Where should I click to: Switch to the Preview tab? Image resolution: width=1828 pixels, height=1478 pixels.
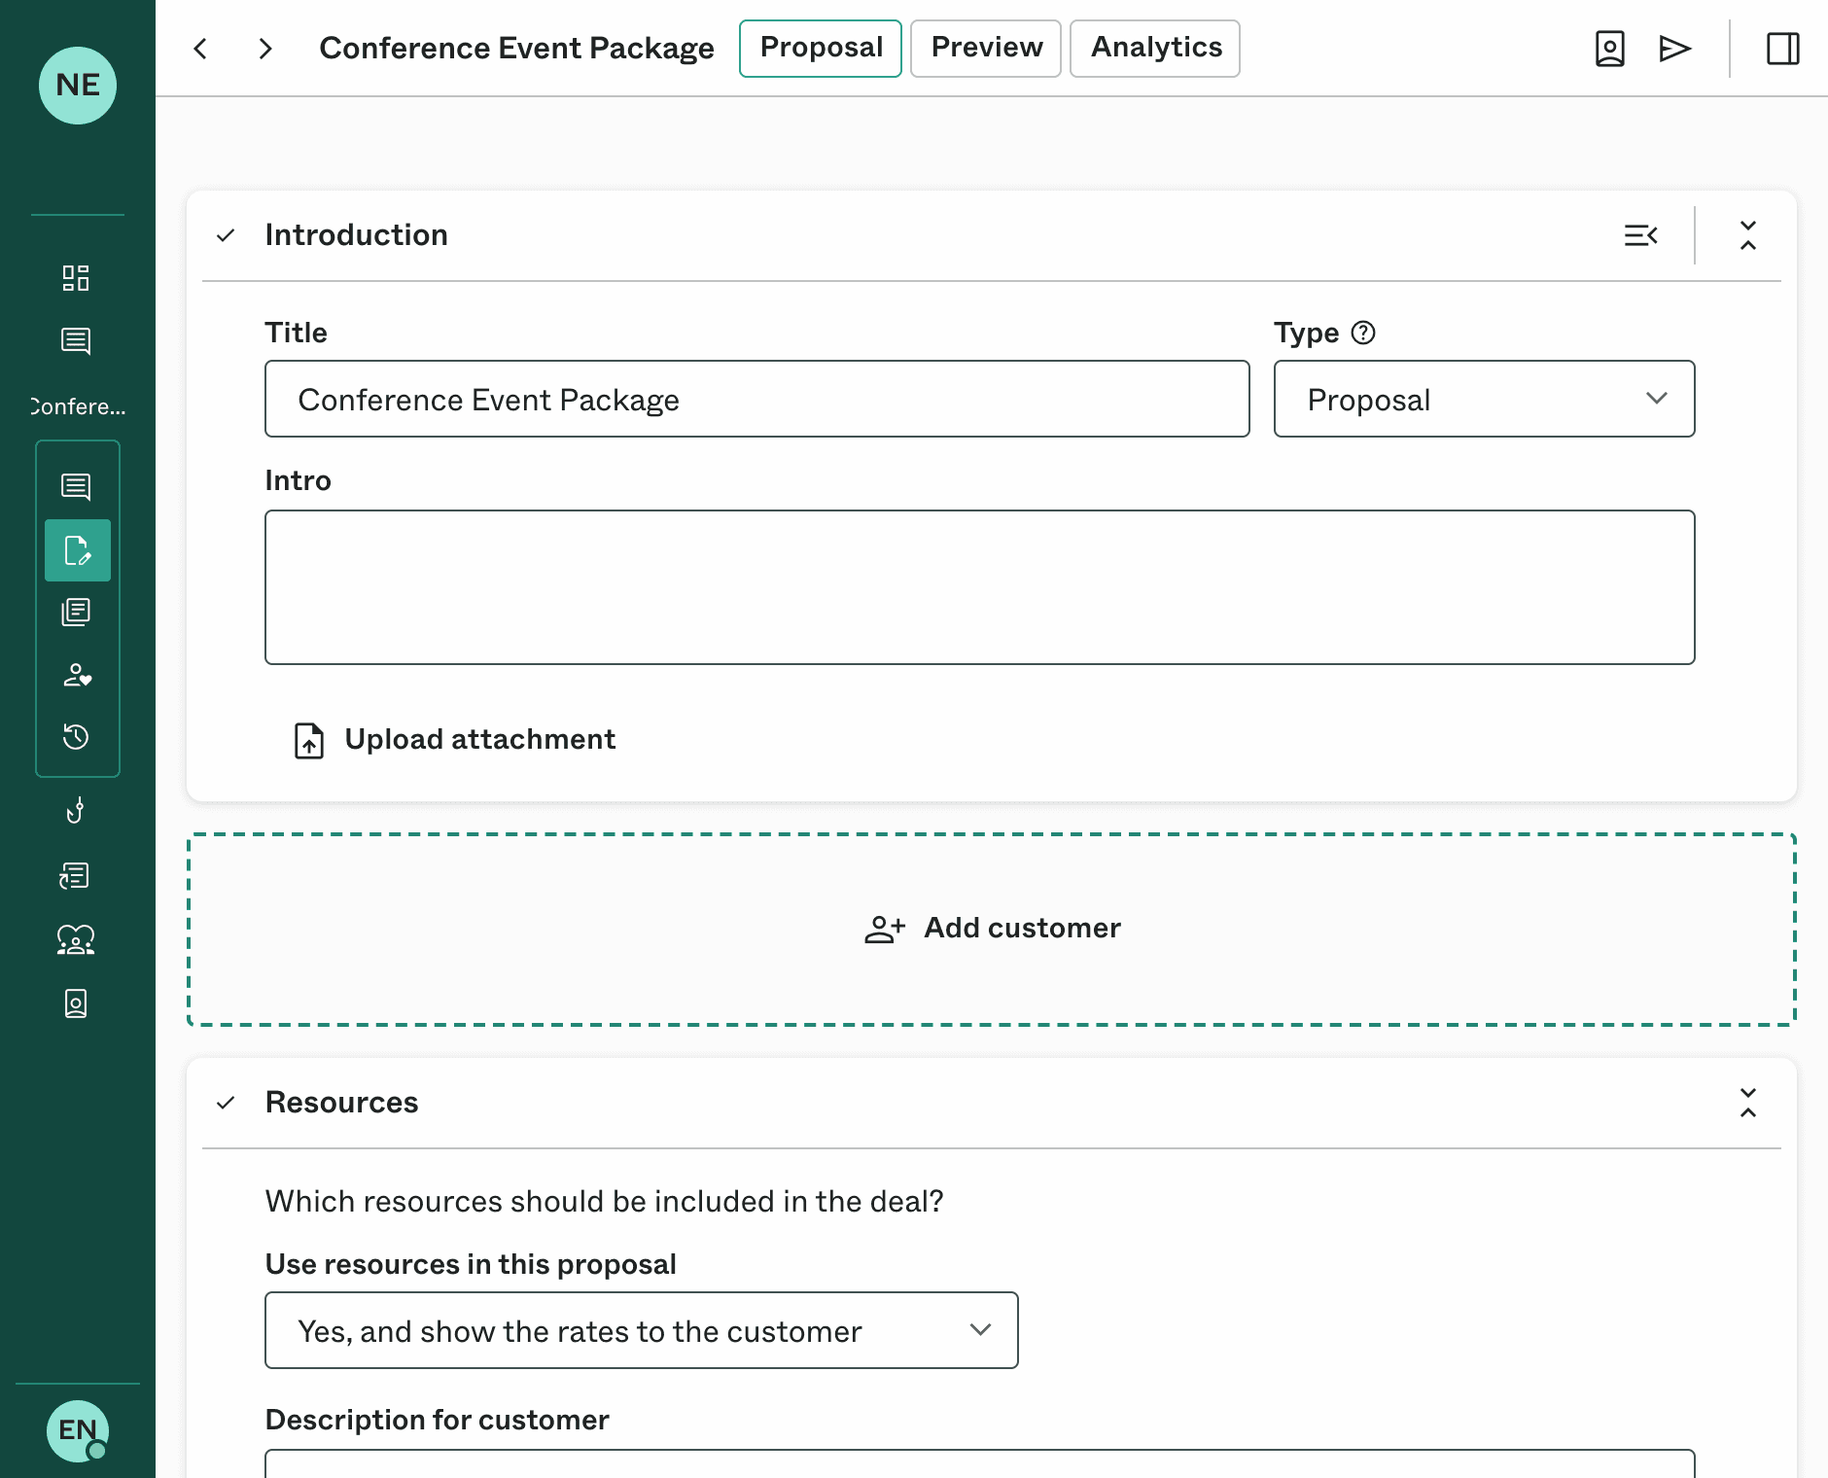[x=986, y=48]
